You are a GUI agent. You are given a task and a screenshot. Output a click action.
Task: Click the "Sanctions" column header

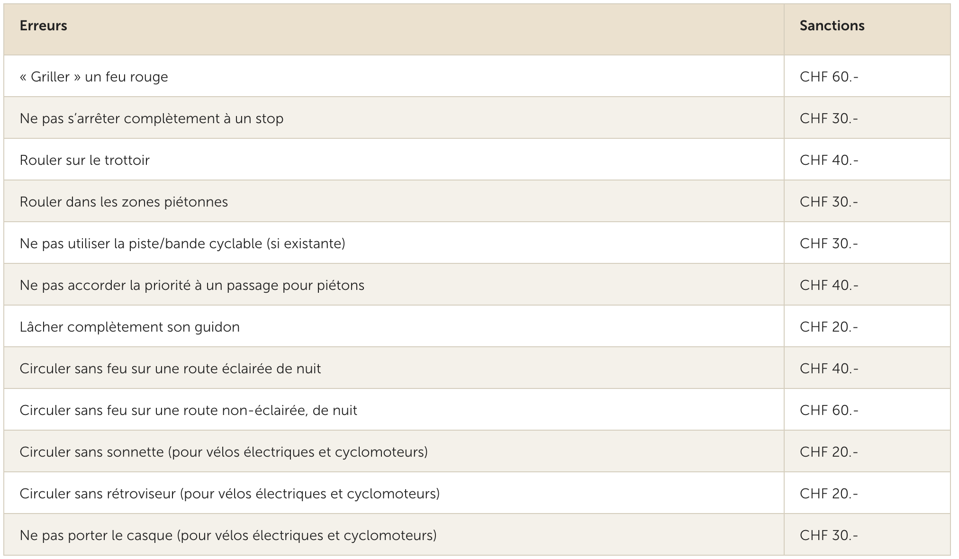click(x=832, y=26)
